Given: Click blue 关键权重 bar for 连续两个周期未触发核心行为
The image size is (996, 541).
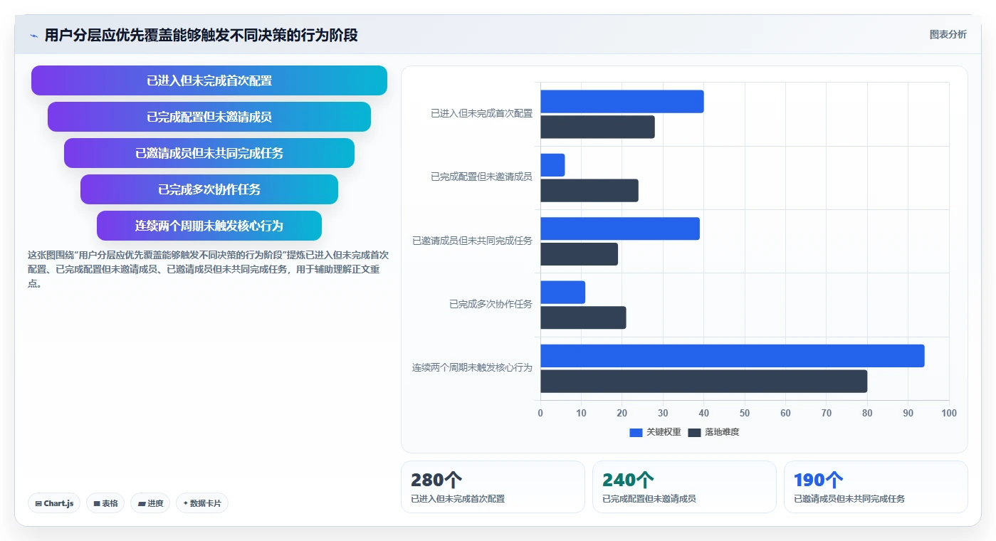Looking at the screenshot, I should (x=733, y=356).
